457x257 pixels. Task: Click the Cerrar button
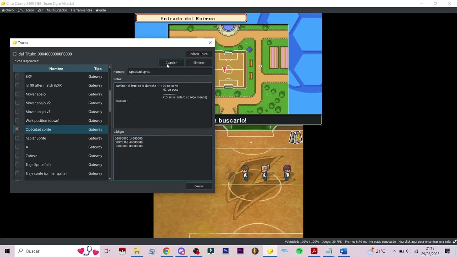point(199,186)
